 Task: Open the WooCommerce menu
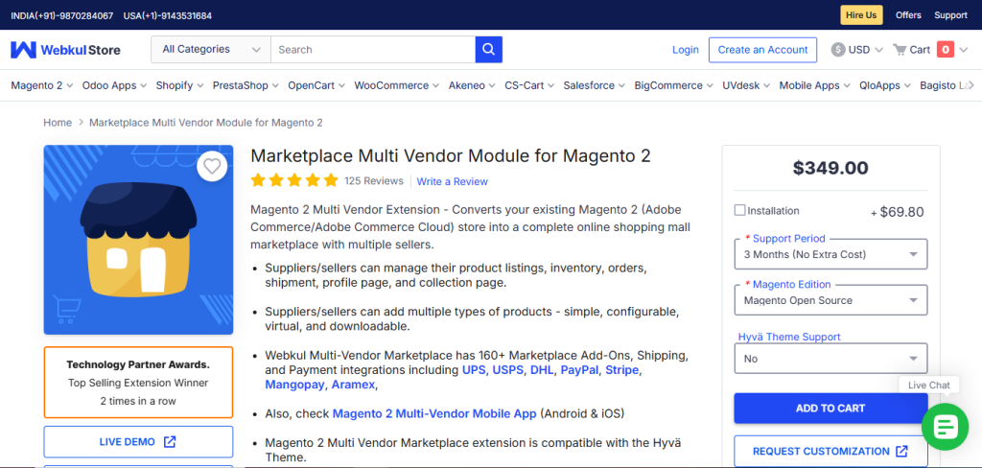pos(397,85)
